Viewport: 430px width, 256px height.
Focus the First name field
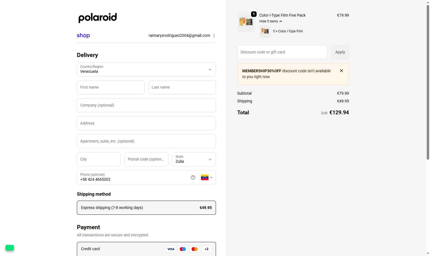coord(111,87)
